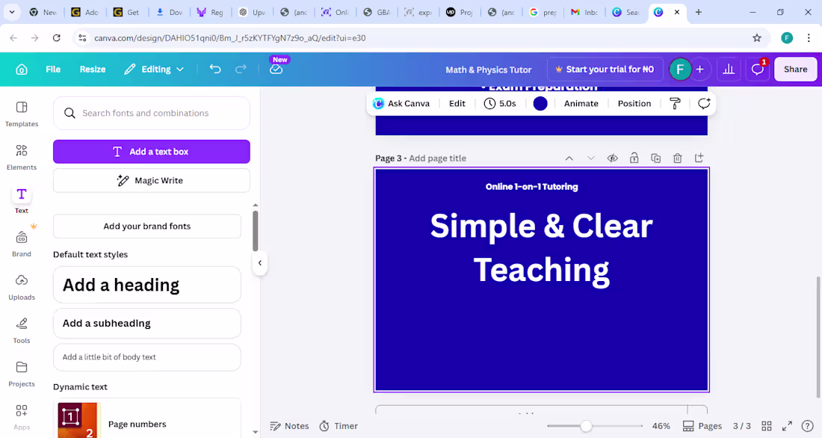
Task: Open the File menu
Action: [53, 70]
